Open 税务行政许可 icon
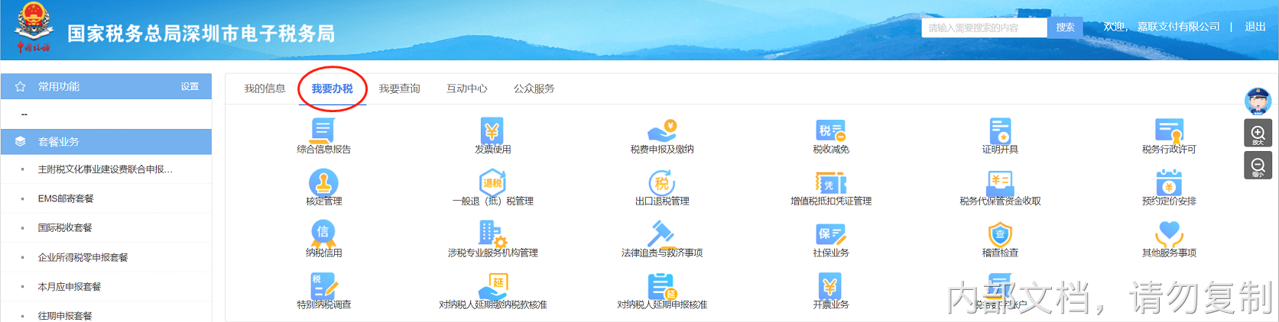The width and height of the screenshot is (1279, 322). tap(1169, 130)
